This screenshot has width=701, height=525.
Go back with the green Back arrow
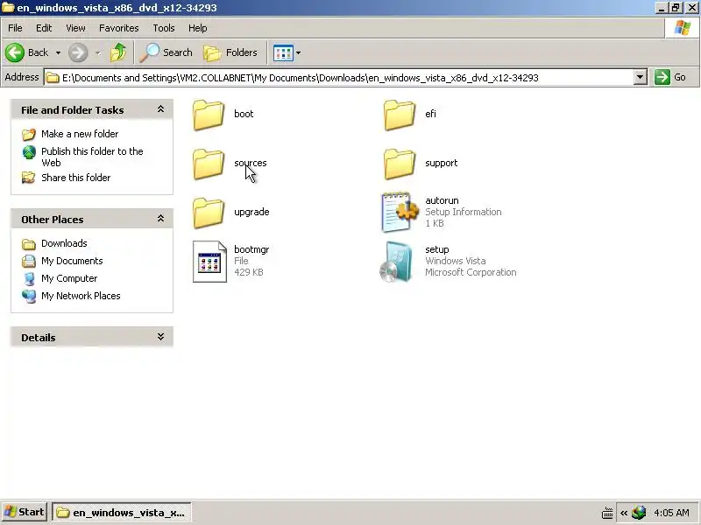(15, 52)
